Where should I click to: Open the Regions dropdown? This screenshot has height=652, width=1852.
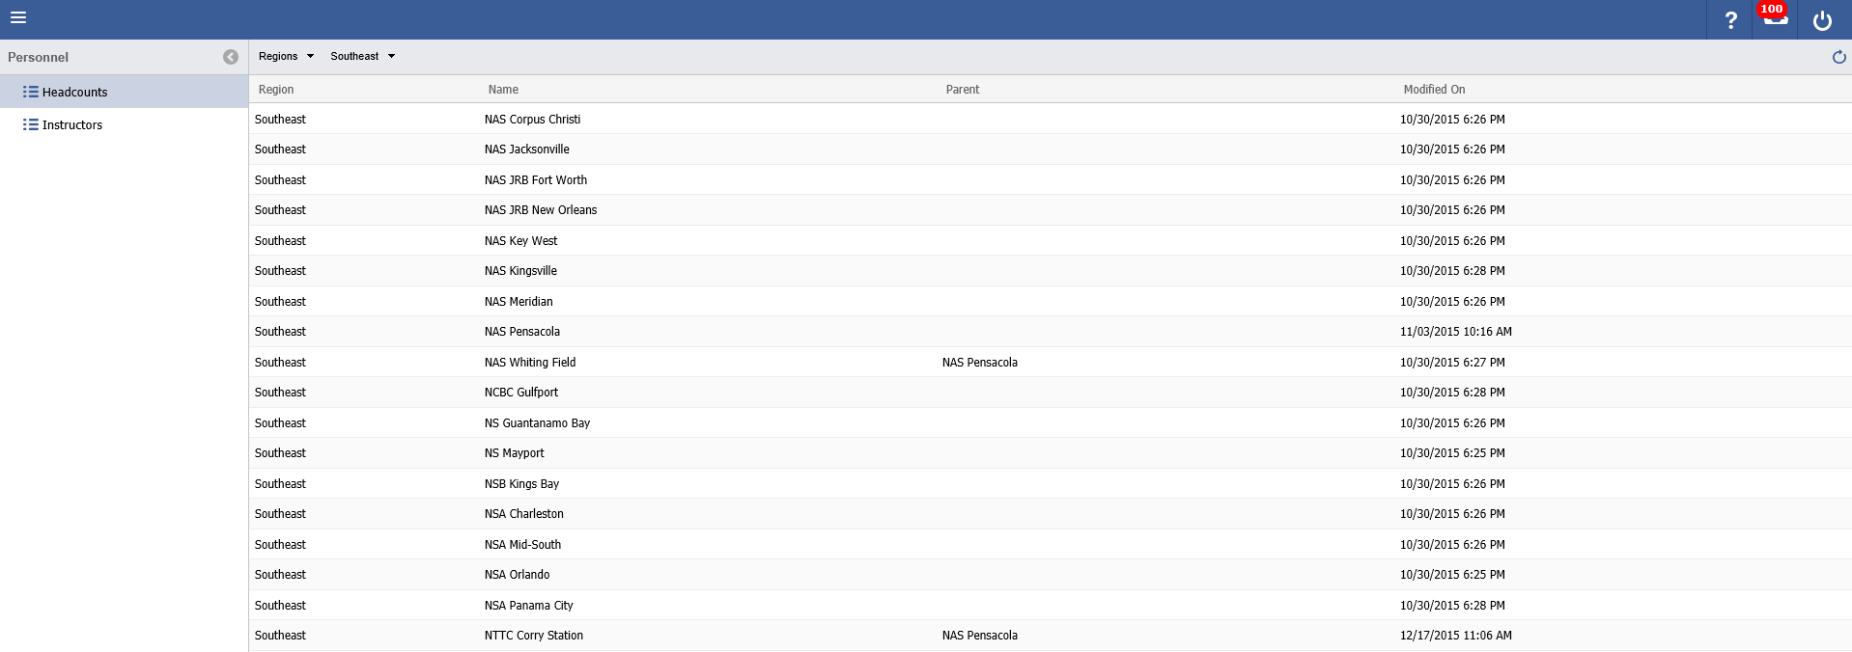[286, 57]
